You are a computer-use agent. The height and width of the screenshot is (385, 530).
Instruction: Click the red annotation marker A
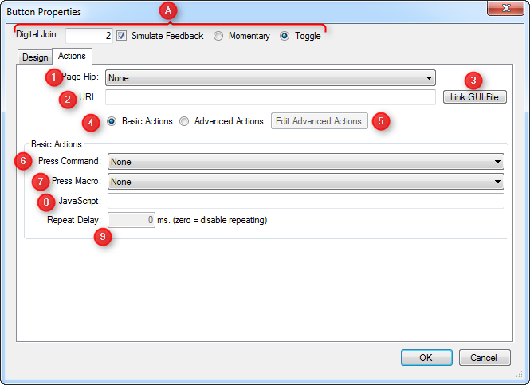[167, 10]
